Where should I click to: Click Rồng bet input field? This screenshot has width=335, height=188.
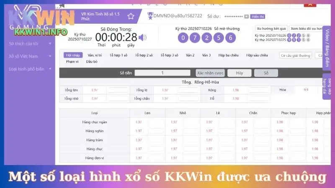258,90
